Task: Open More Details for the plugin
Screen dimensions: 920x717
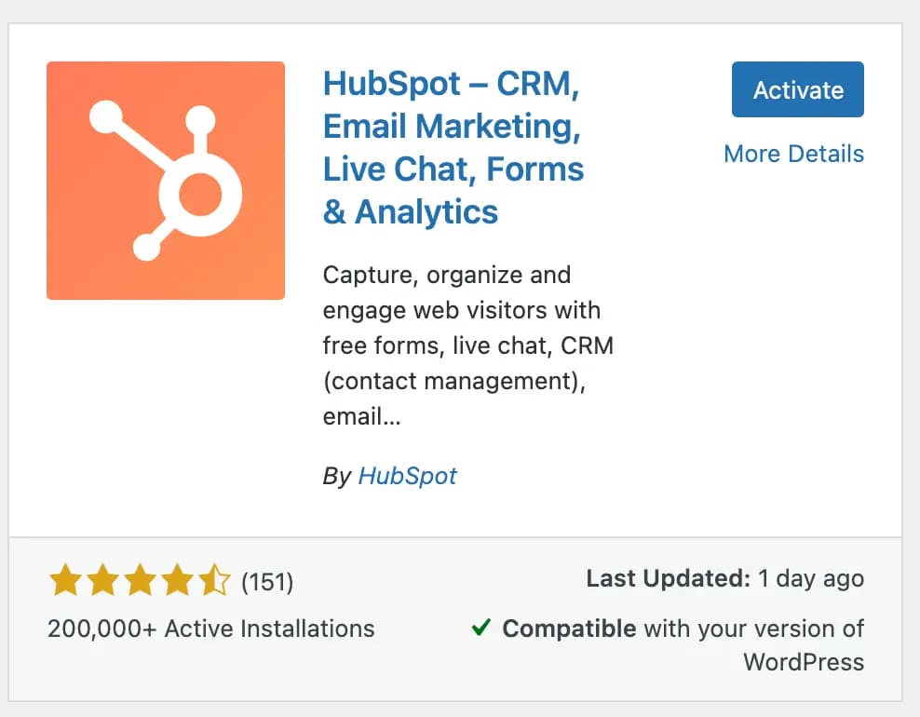Action: (x=793, y=154)
